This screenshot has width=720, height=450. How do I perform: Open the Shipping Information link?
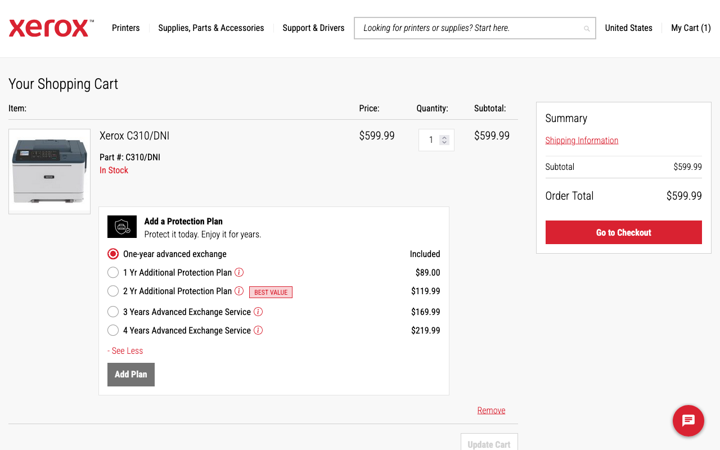click(582, 141)
